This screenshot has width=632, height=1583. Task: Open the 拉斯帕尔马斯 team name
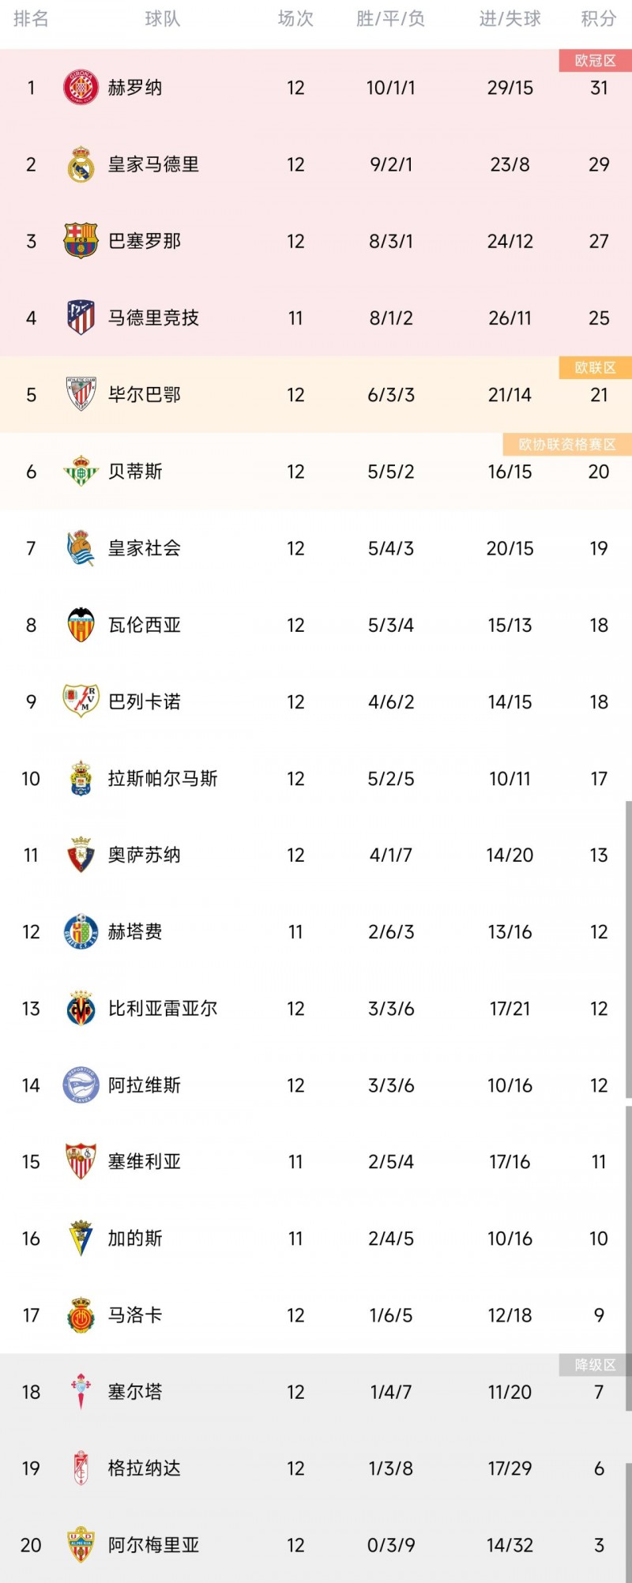pyautogui.click(x=163, y=779)
